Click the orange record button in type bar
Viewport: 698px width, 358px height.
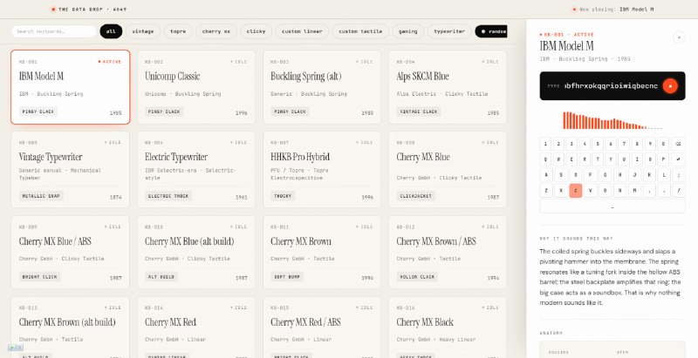[670, 85]
